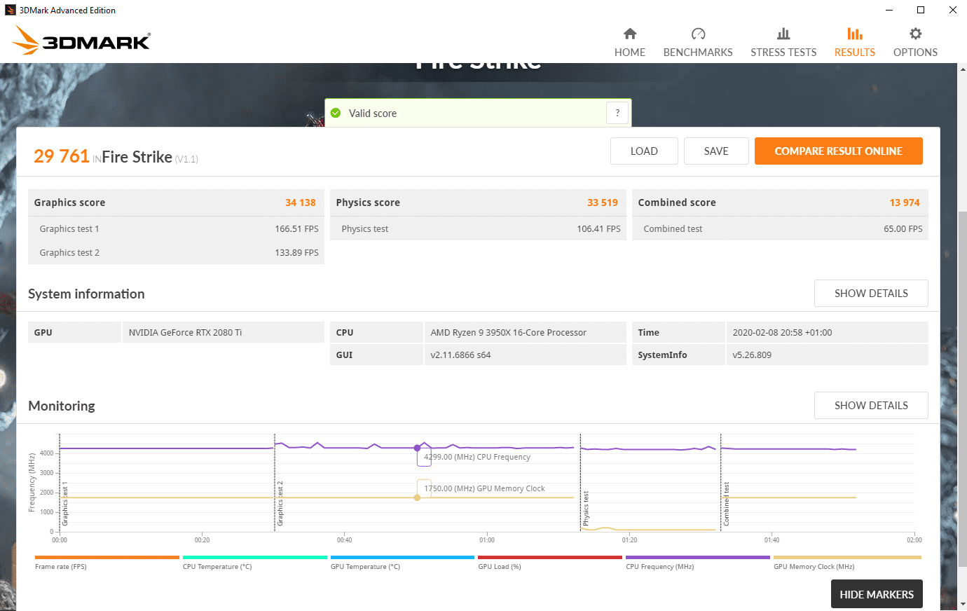Click NVIDIA GeForce RTX 2080 Ti text
The width and height of the screenshot is (967, 611).
185,333
